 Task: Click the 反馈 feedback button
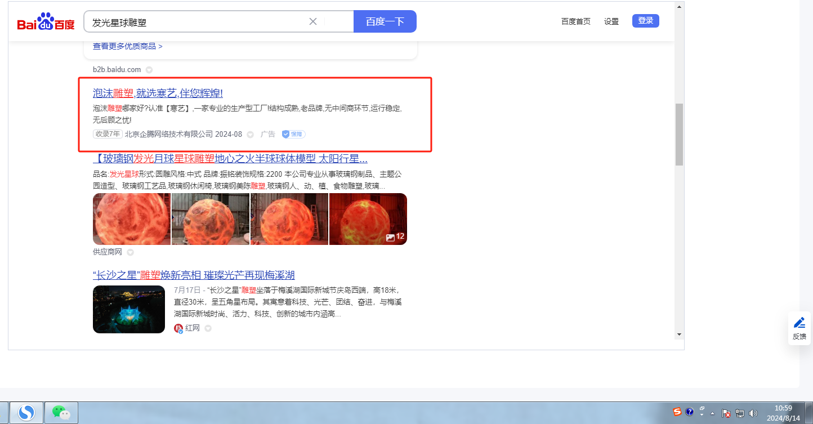click(x=799, y=328)
